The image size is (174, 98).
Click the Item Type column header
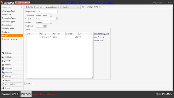(46, 34)
